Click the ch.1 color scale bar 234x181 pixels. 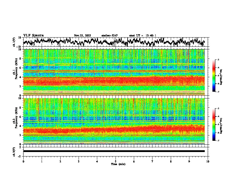214,76
